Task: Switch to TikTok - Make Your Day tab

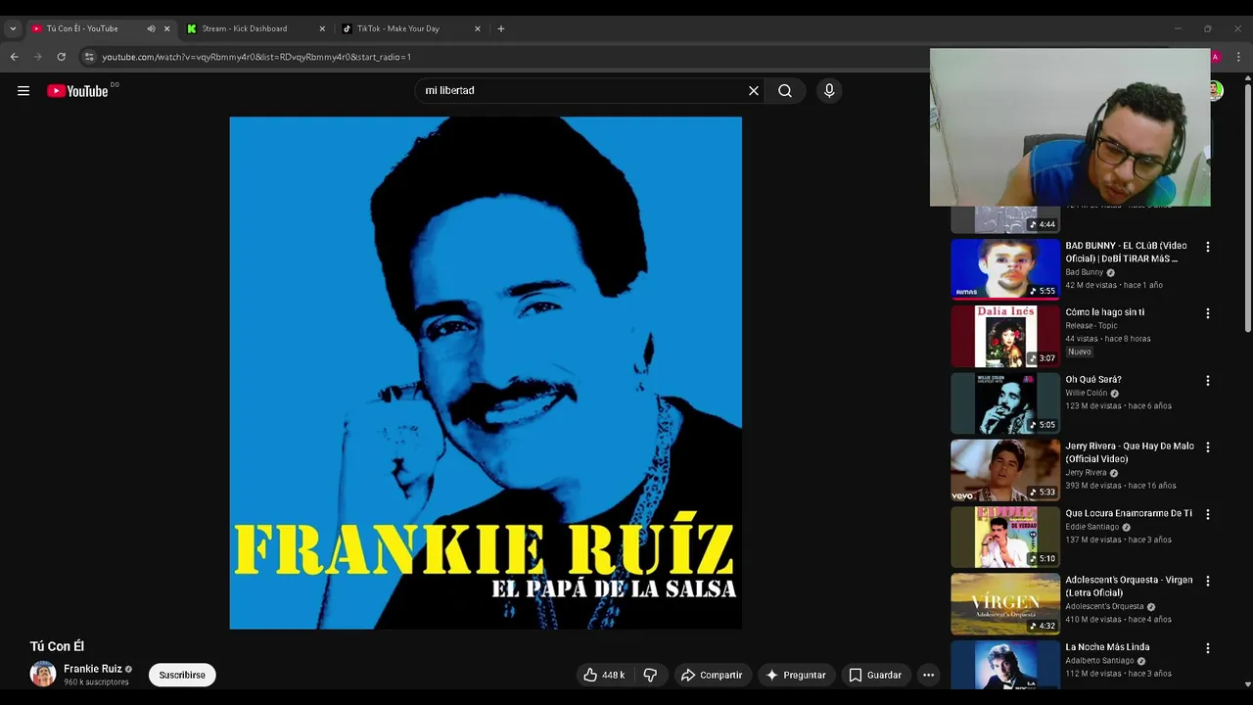Action: point(409,28)
